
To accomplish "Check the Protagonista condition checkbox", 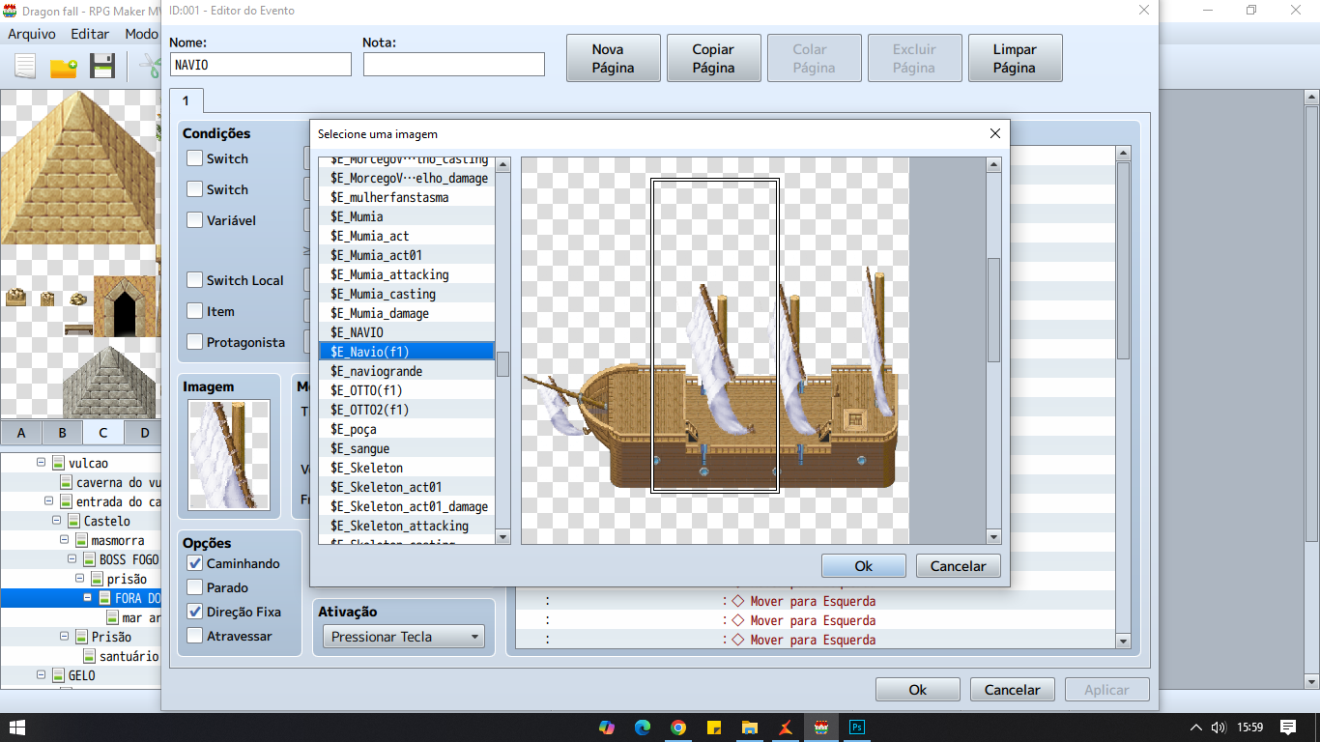I will click(x=195, y=342).
